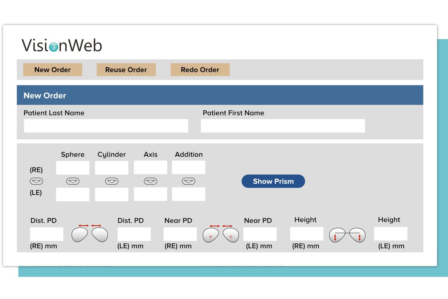Copy-down arrow under the (RE) label

(x=36, y=181)
